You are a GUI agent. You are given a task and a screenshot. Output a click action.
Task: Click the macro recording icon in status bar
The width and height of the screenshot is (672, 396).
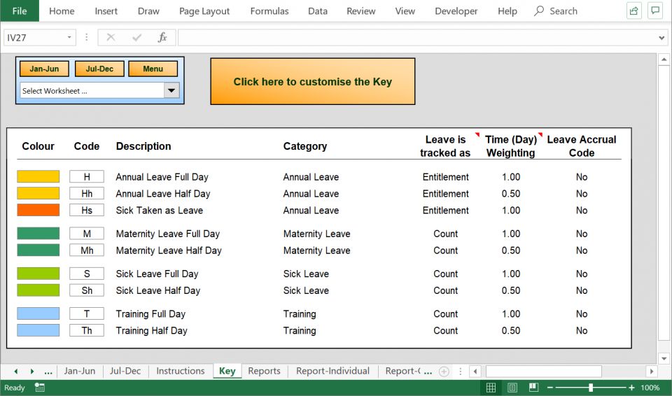(39, 388)
